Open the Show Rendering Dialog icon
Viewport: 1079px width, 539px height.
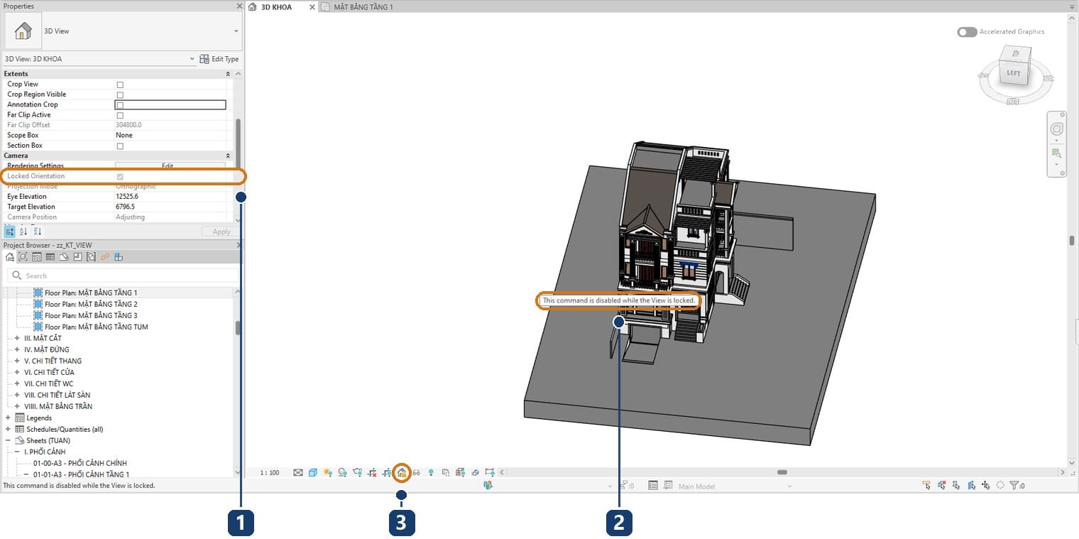(x=357, y=472)
